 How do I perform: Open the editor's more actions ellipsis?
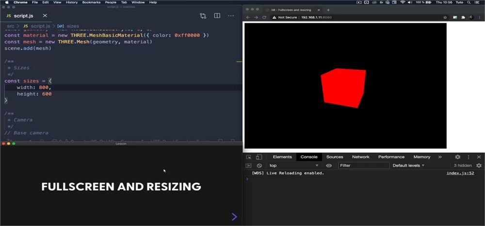(x=231, y=16)
